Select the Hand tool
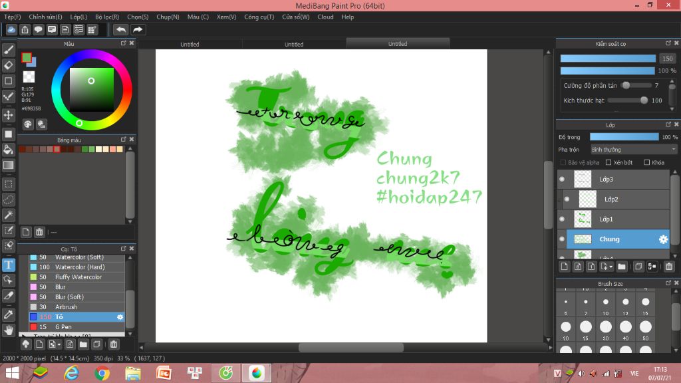The width and height of the screenshot is (681, 383). [x=9, y=330]
